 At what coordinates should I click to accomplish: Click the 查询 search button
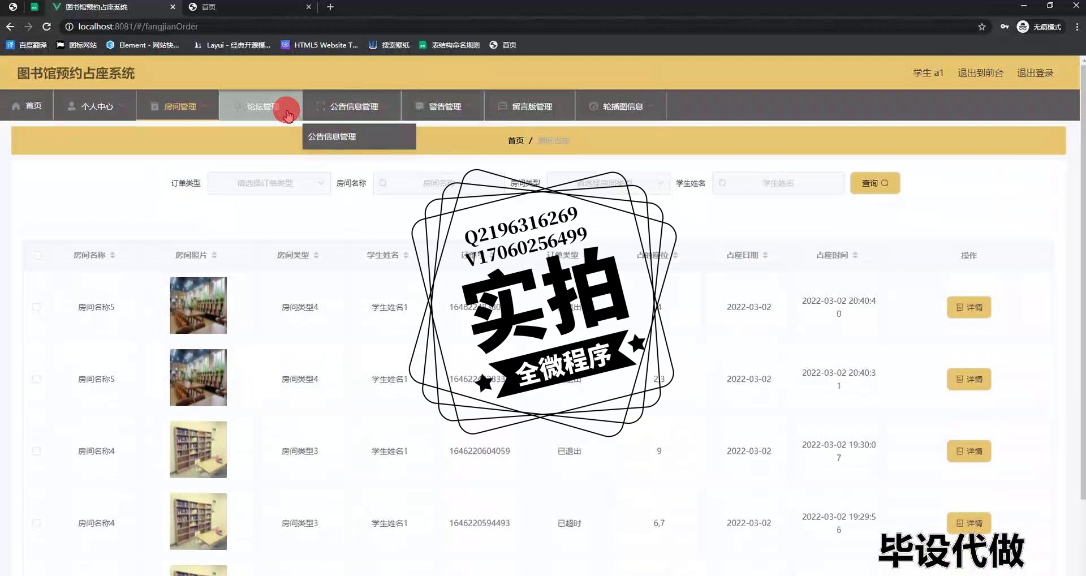[x=875, y=183]
